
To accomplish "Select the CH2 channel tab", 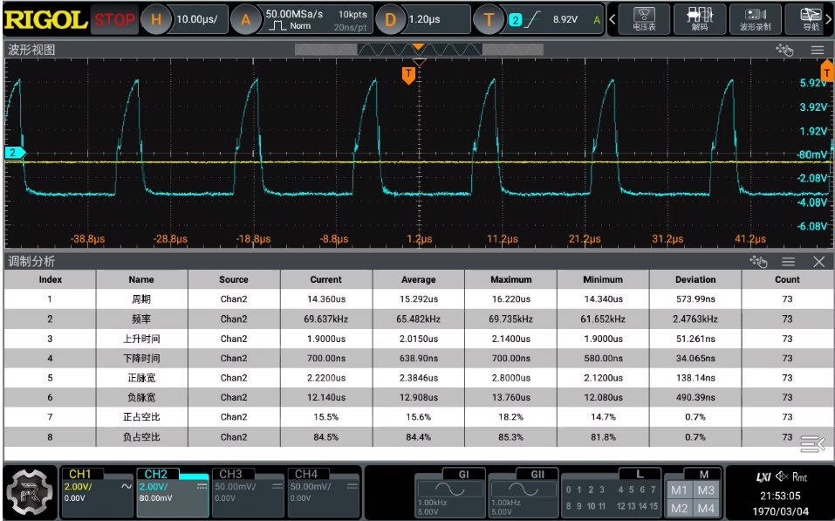I will (173, 492).
